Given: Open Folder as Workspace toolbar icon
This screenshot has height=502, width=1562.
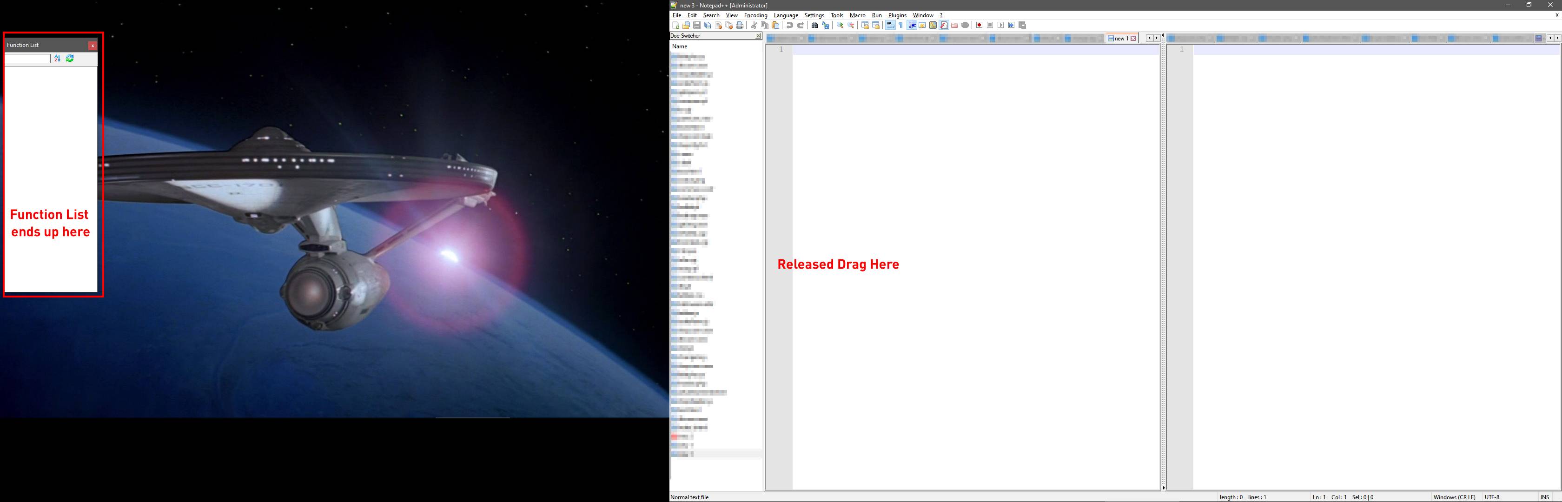Looking at the screenshot, I should [x=954, y=26].
